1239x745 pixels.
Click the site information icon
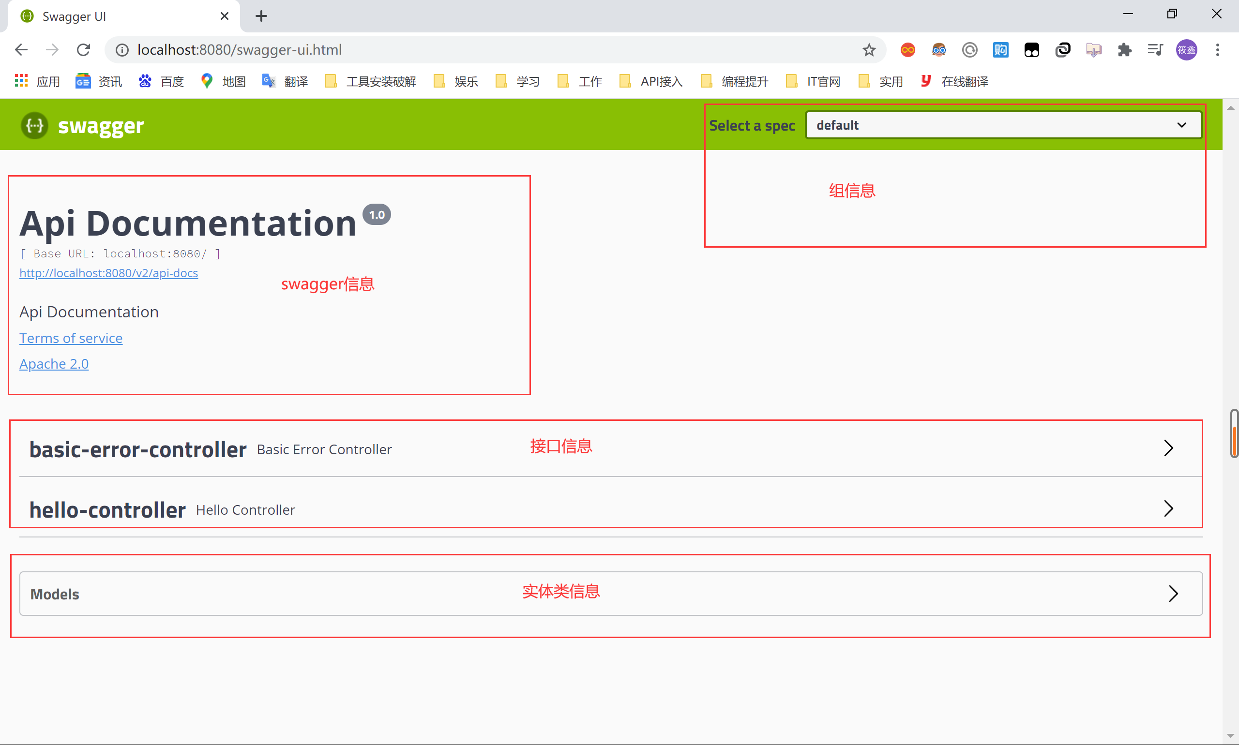pyautogui.click(x=122, y=50)
